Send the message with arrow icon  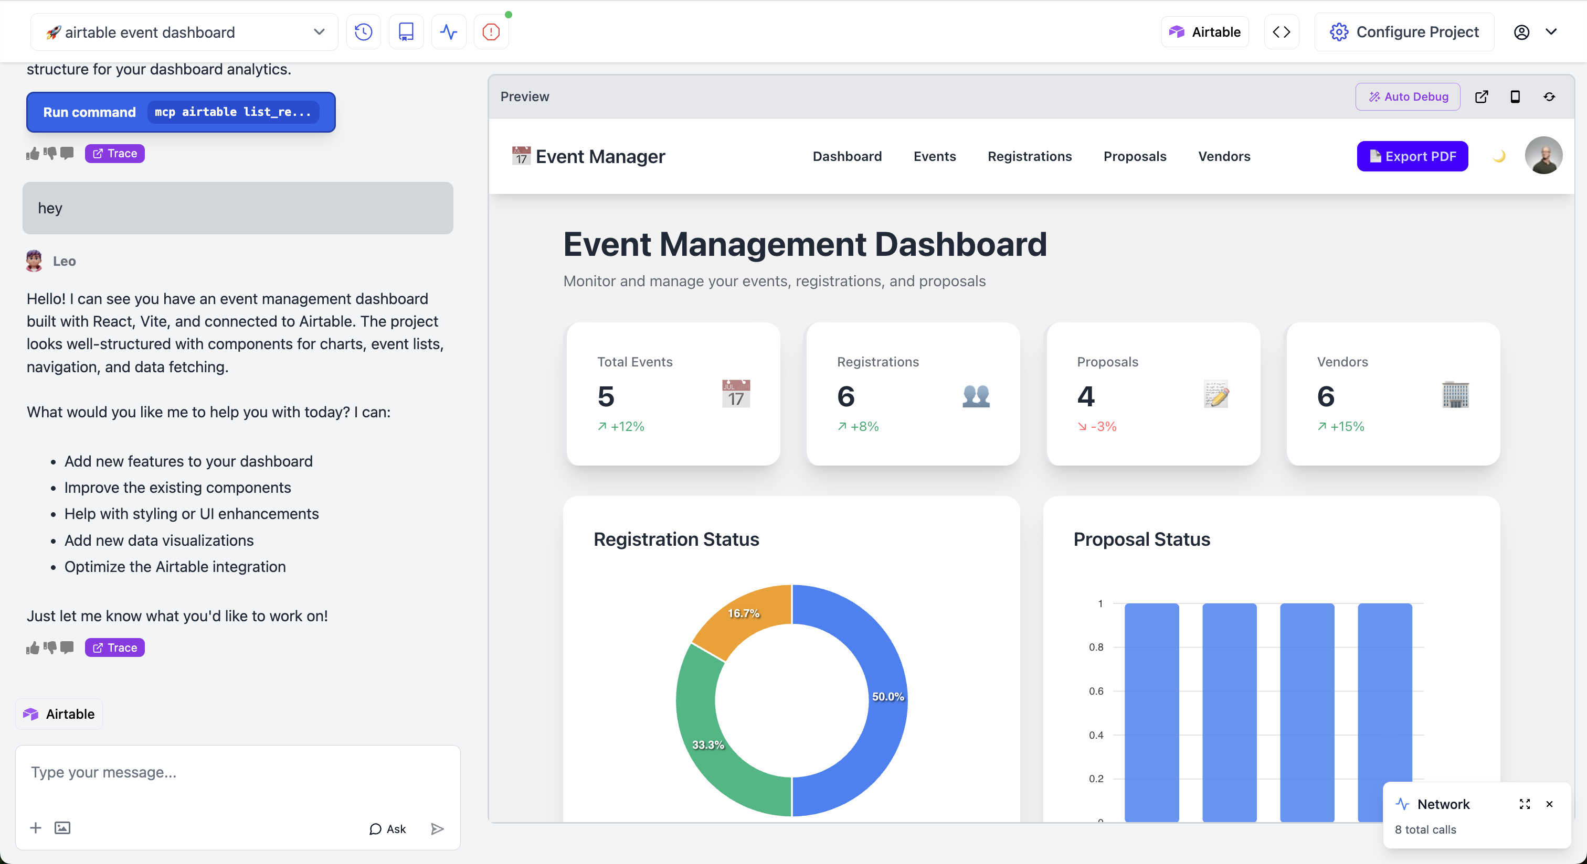(437, 829)
